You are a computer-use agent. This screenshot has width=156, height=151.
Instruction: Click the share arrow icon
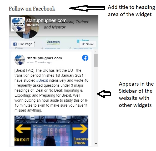83,44
